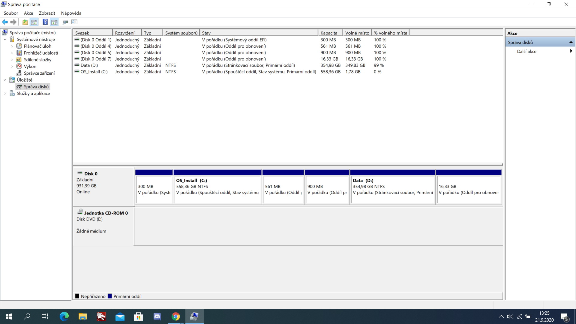Click the blue Back arrow in toolbar

[5, 22]
